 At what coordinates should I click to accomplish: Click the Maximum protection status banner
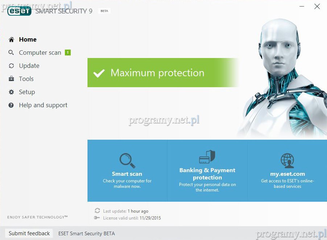[x=162, y=73]
